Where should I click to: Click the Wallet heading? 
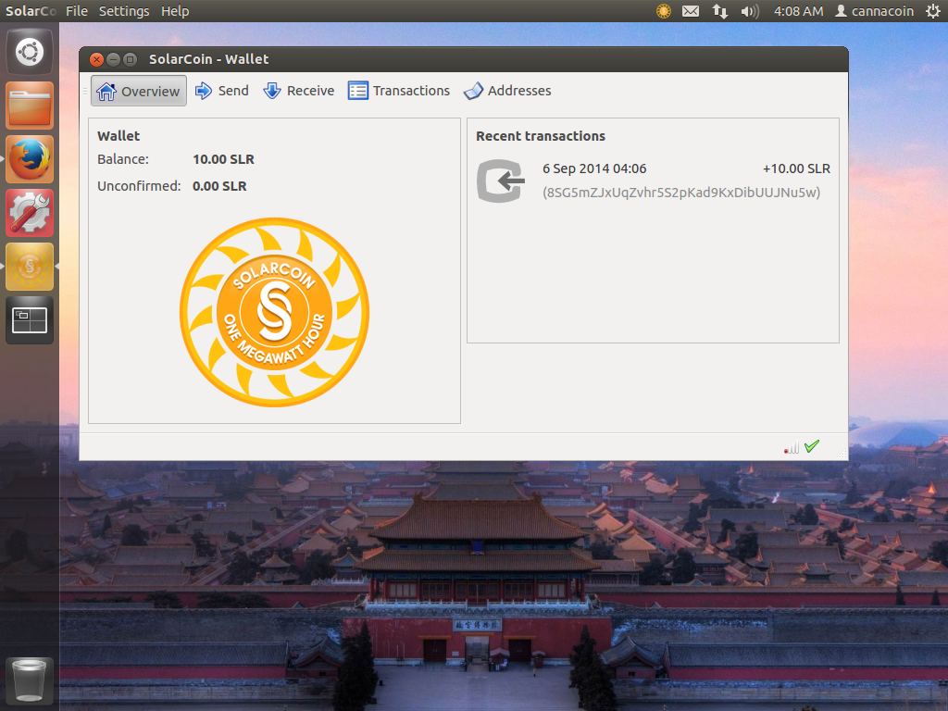(x=118, y=136)
